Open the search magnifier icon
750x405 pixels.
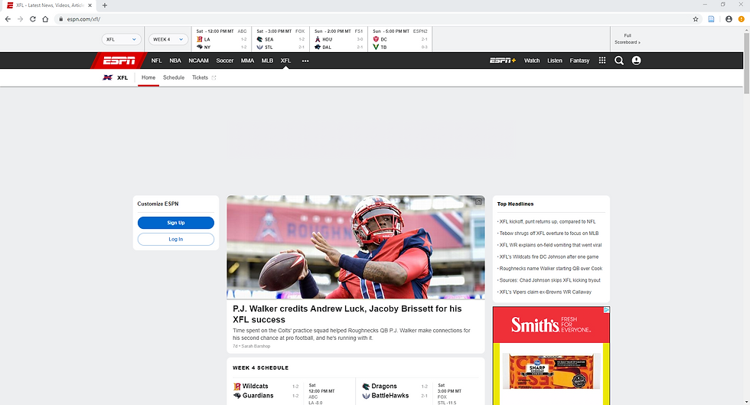coord(619,60)
